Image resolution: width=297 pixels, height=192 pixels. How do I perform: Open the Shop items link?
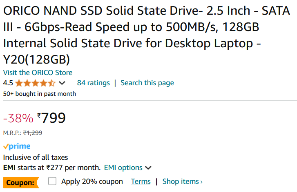click(183, 181)
